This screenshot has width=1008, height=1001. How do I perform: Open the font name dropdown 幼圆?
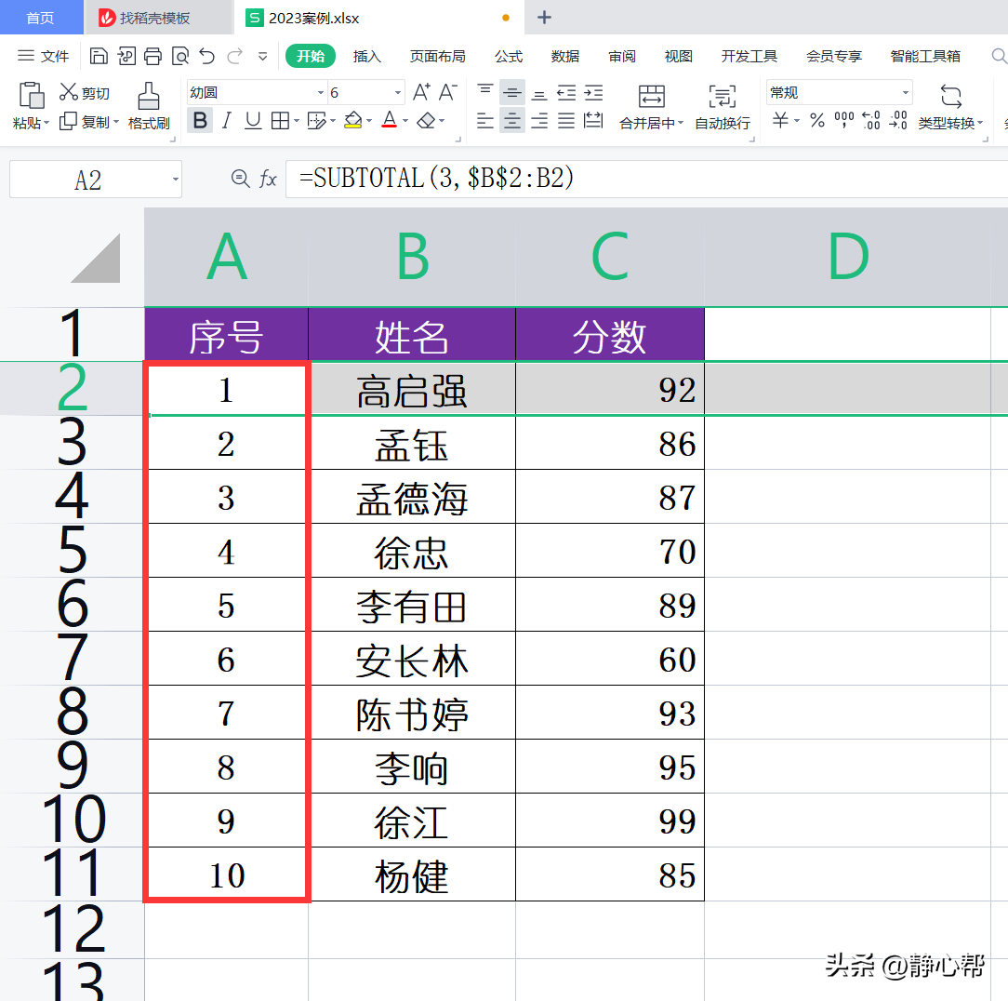coord(321,93)
